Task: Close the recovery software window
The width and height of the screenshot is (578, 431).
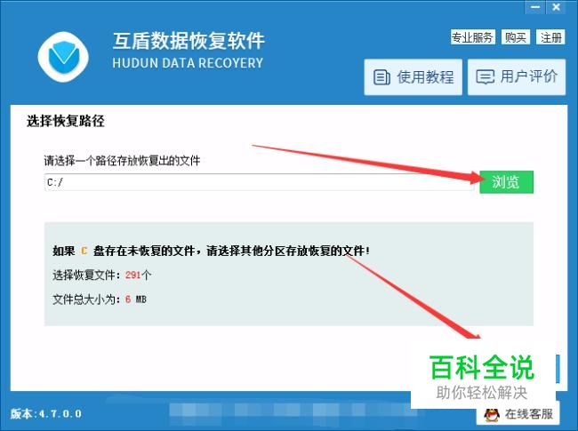Action: (x=556, y=7)
